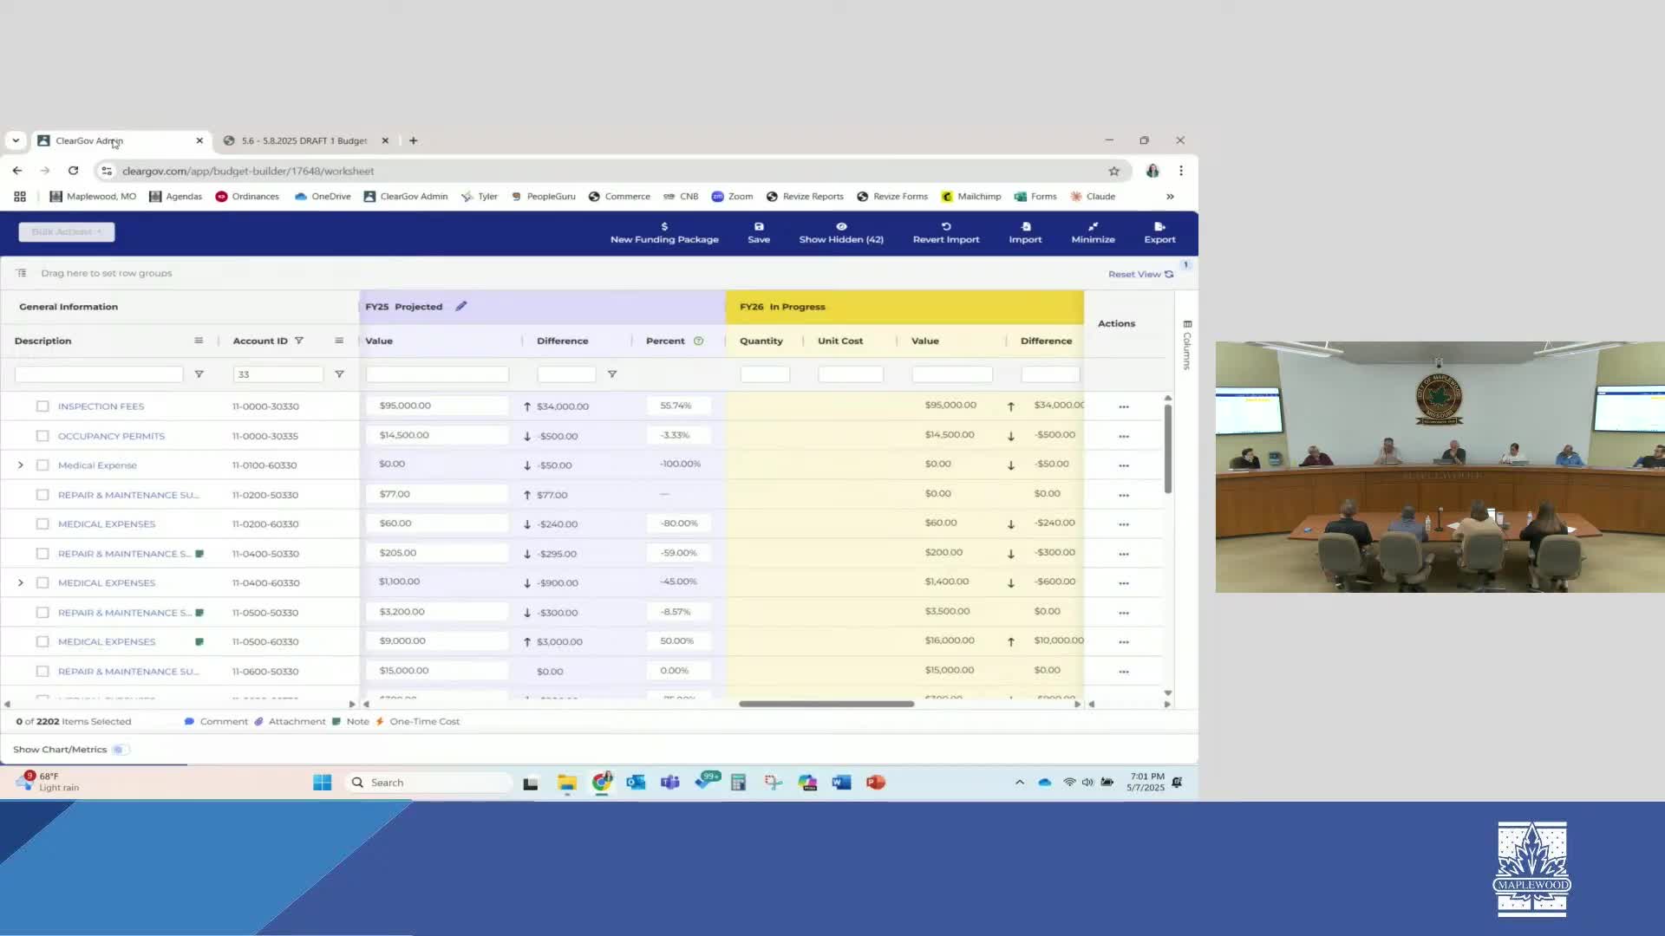Click Show Hidden (42) eye icon
This screenshot has width=1665, height=936.
tap(840, 226)
